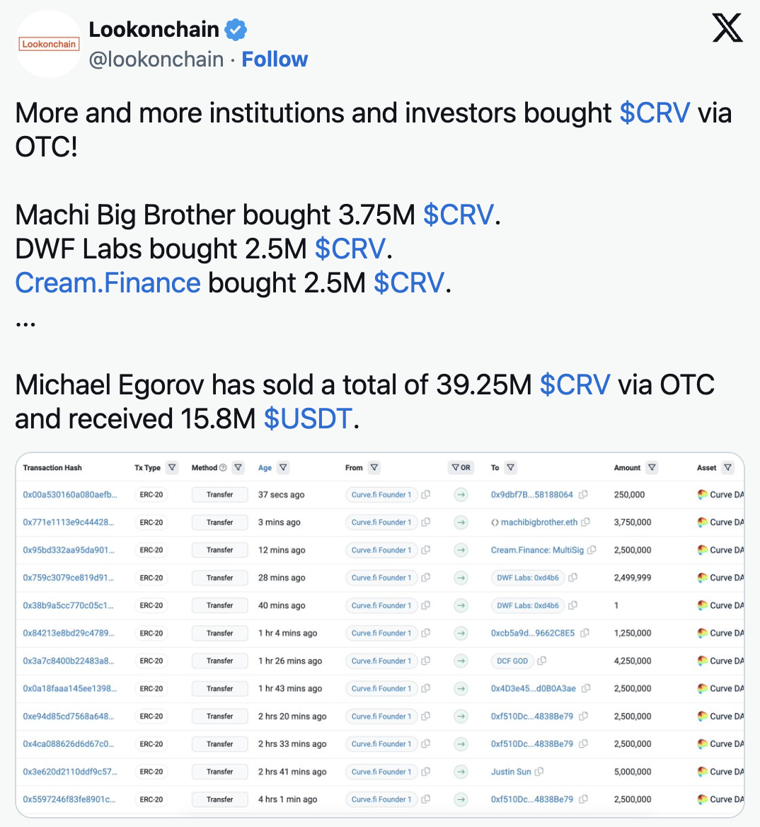Select the Justin Sun recipient label

tap(510, 772)
